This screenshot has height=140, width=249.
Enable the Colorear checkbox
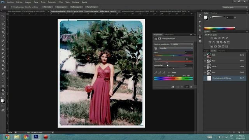click(x=169, y=73)
